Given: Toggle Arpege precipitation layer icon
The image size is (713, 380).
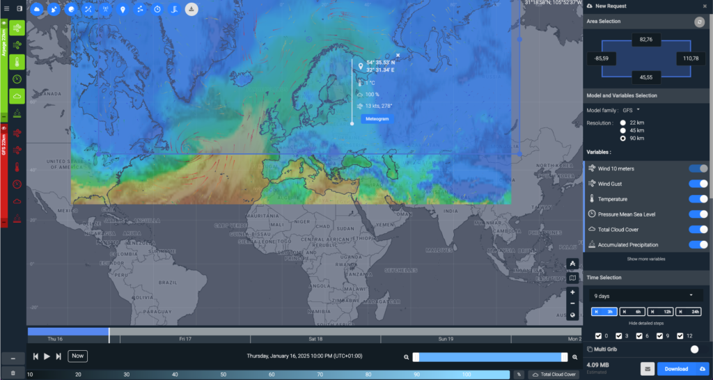Looking at the screenshot, I should [17, 113].
